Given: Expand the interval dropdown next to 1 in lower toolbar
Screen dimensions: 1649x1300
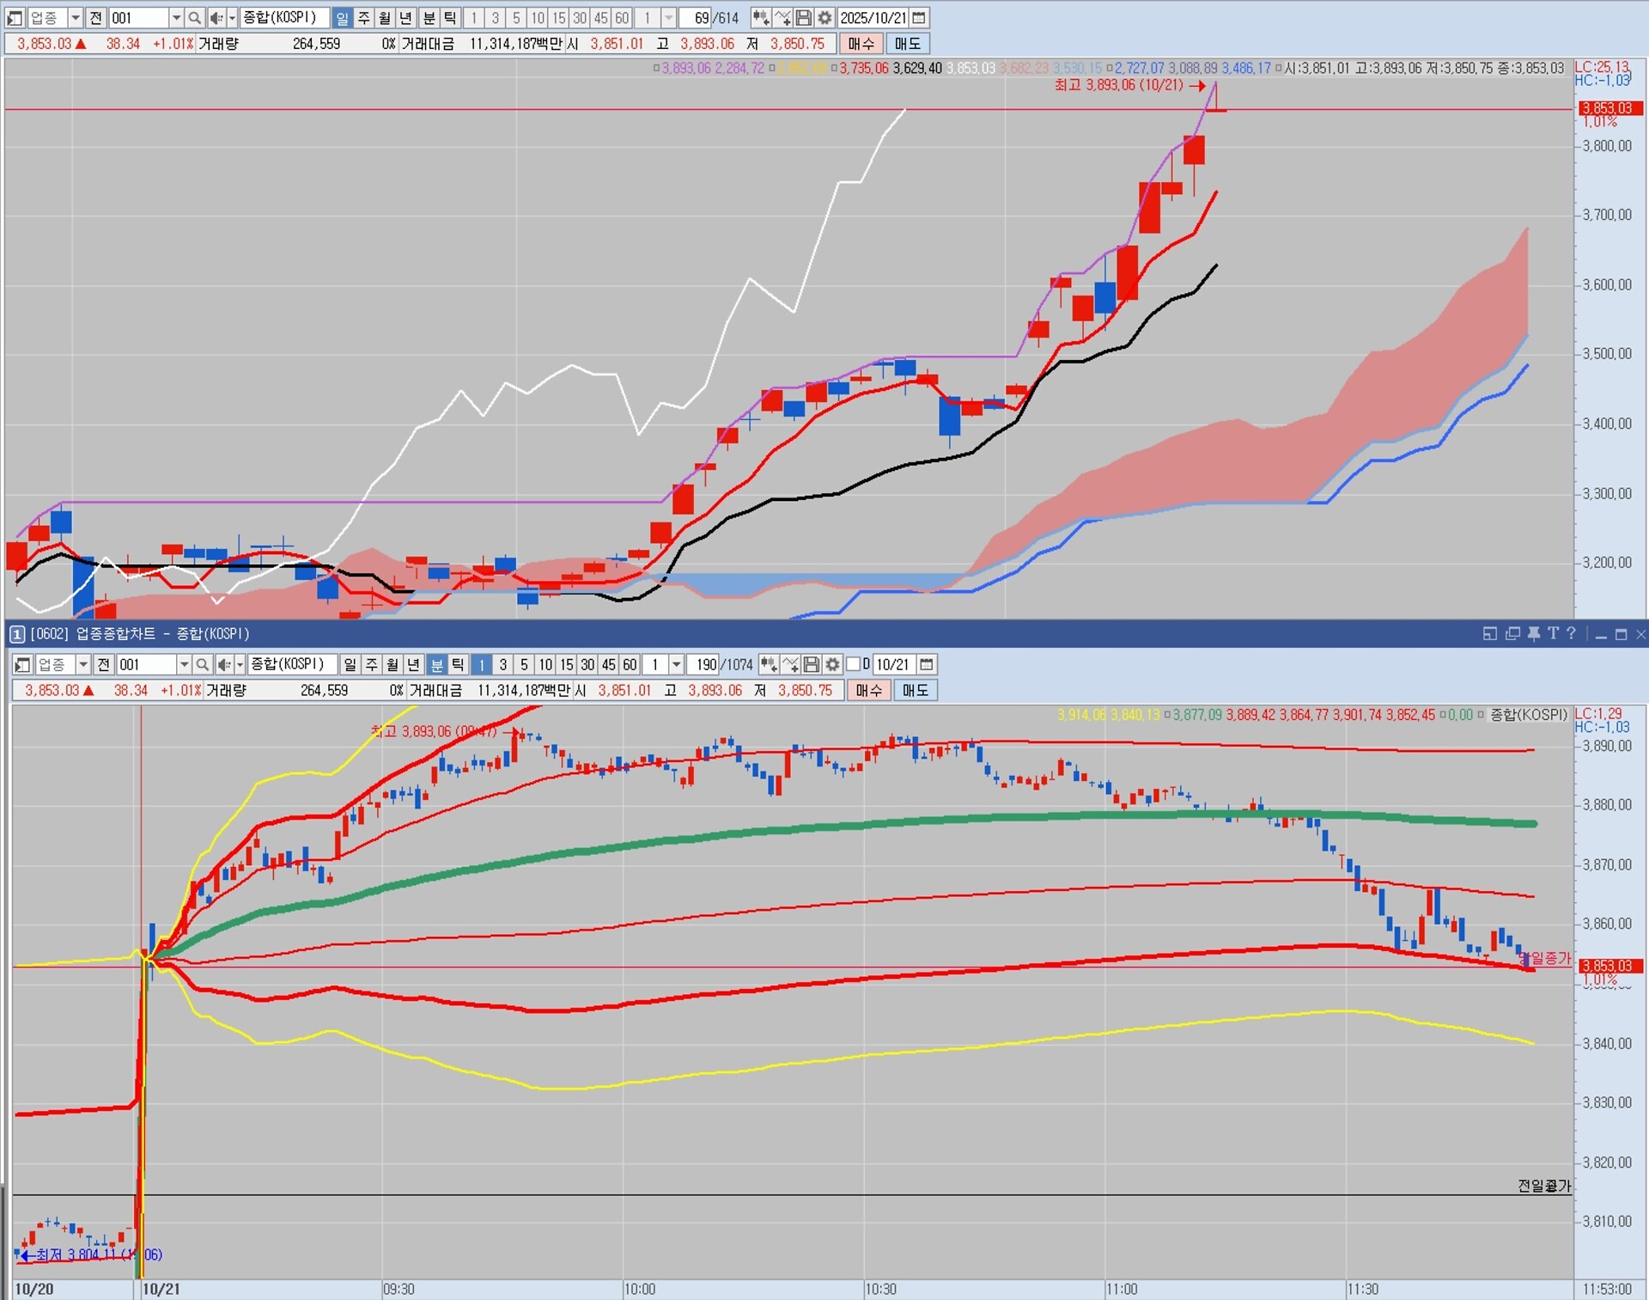Looking at the screenshot, I should (676, 665).
